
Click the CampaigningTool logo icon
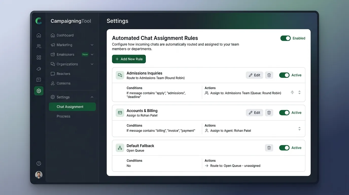tap(39, 21)
